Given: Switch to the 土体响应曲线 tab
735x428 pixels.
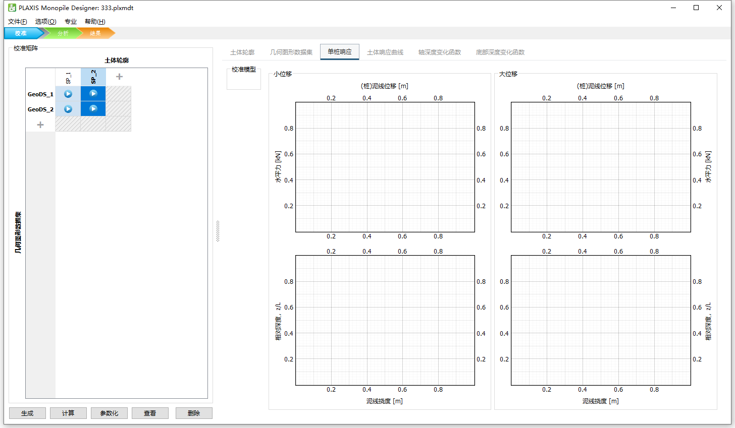Looking at the screenshot, I should pos(385,52).
